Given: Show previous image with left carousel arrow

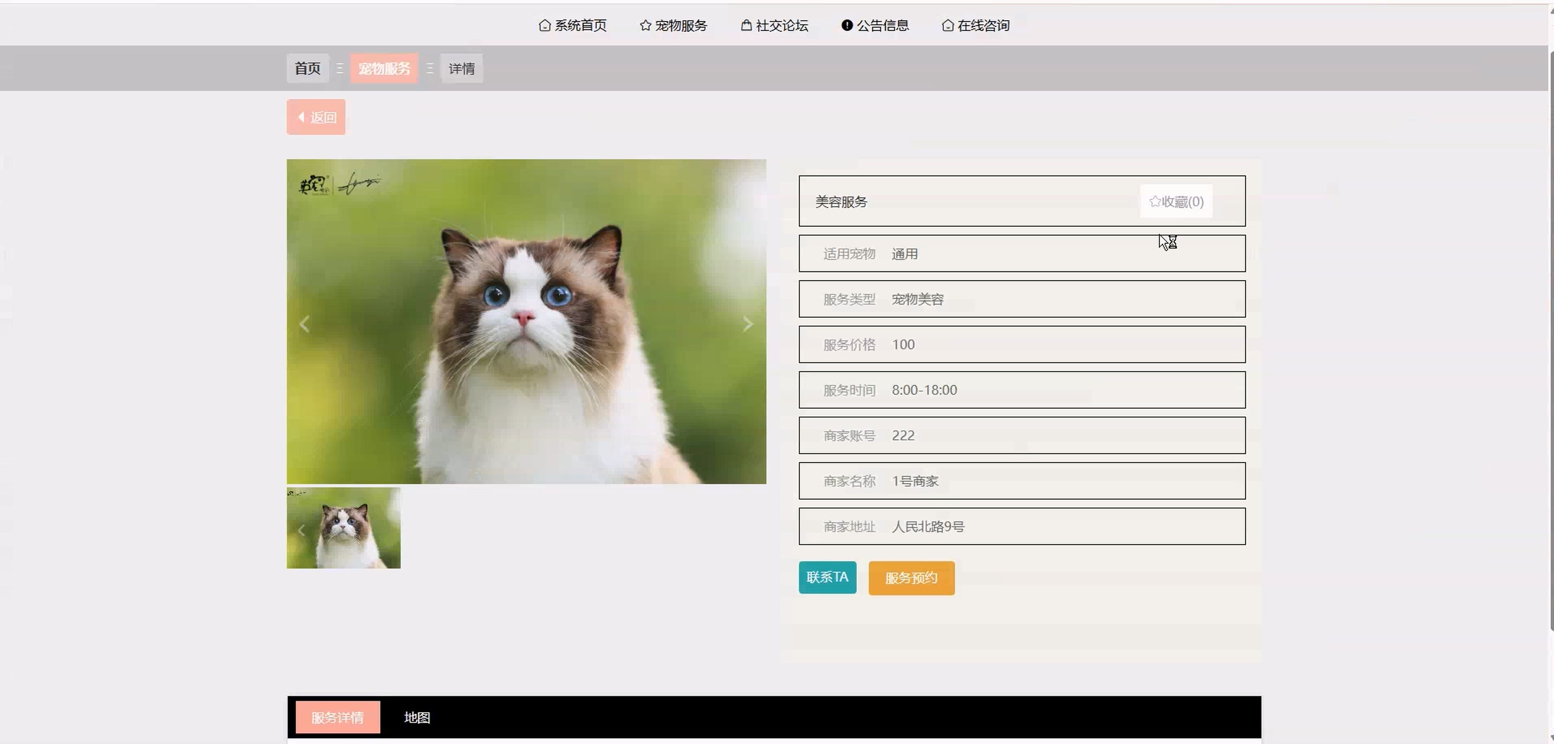Looking at the screenshot, I should coord(305,324).
